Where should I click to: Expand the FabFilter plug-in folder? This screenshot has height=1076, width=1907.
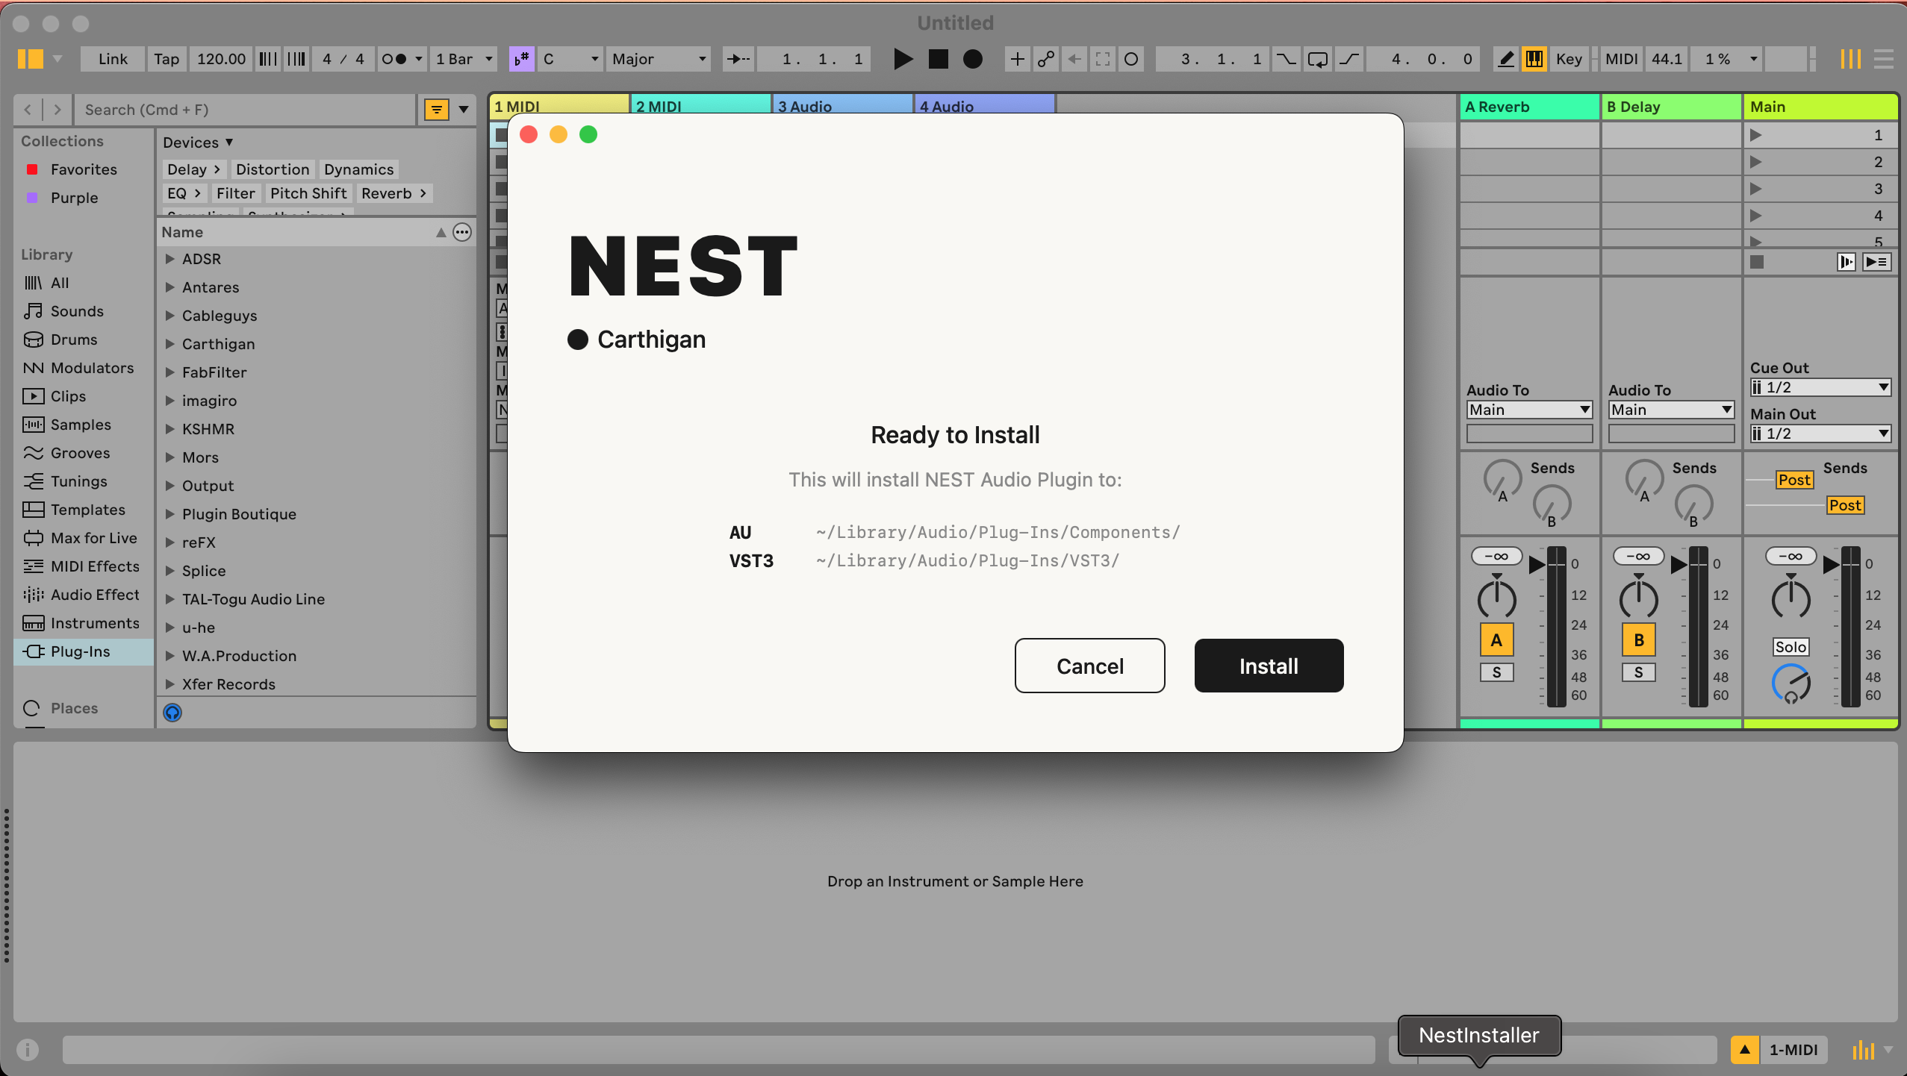pyautogui.click(x=169, y=372)
